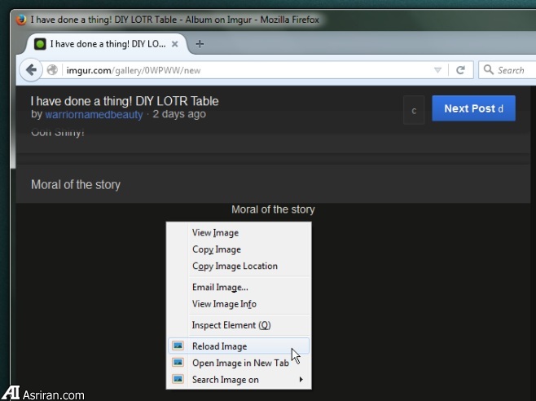Click the back arrow navigation button
The height and width of the screenshot is (401, 536).
coord(32,70)
